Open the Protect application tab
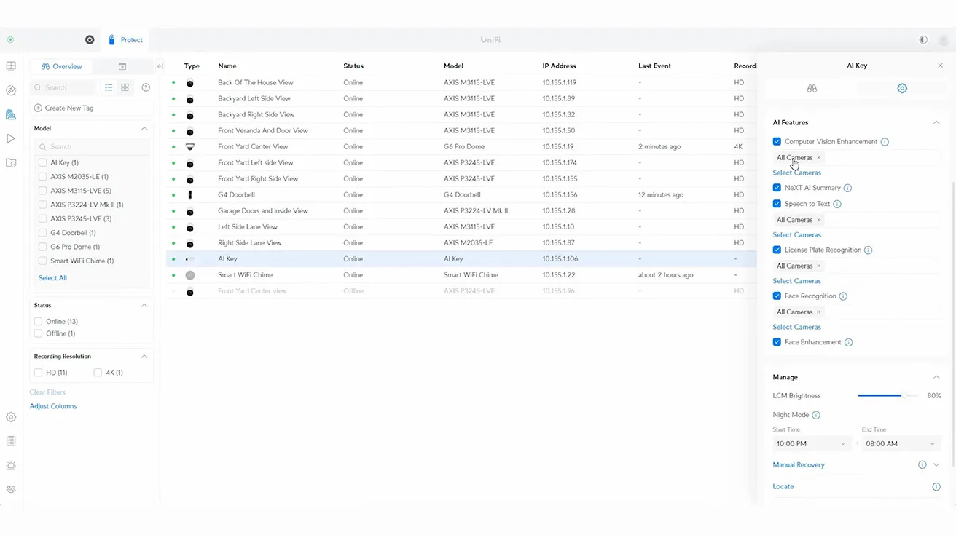 click(125, 40)
